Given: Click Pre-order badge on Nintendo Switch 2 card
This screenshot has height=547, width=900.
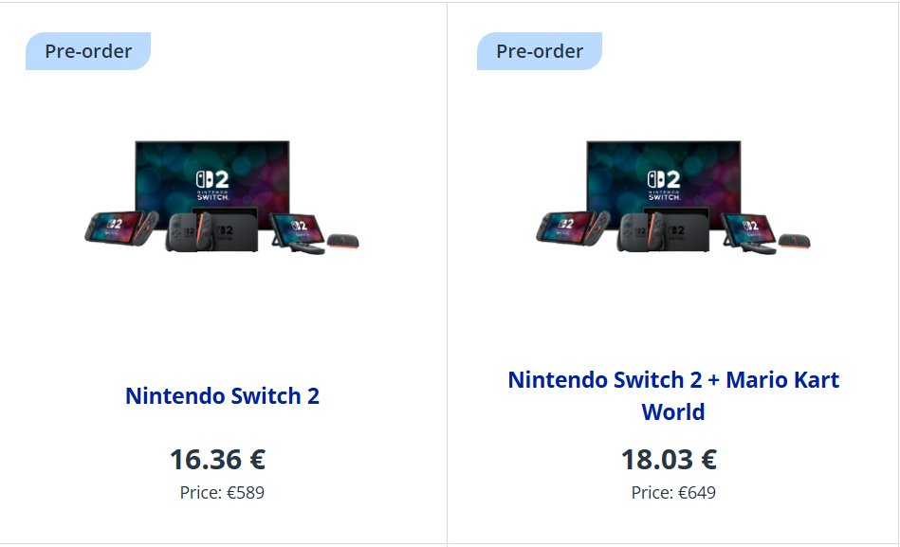Looking at the screenshot, I should (x=87, y=51).
